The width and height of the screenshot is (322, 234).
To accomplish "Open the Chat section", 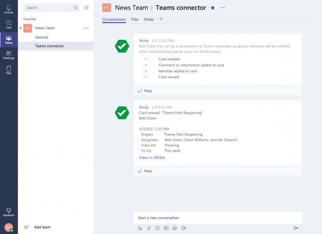I will pyautogui.click(x=8, y=24).
